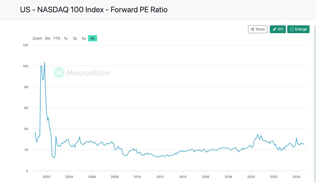
Task: Click the 2004 x-axis label
Action: (69, 177)
